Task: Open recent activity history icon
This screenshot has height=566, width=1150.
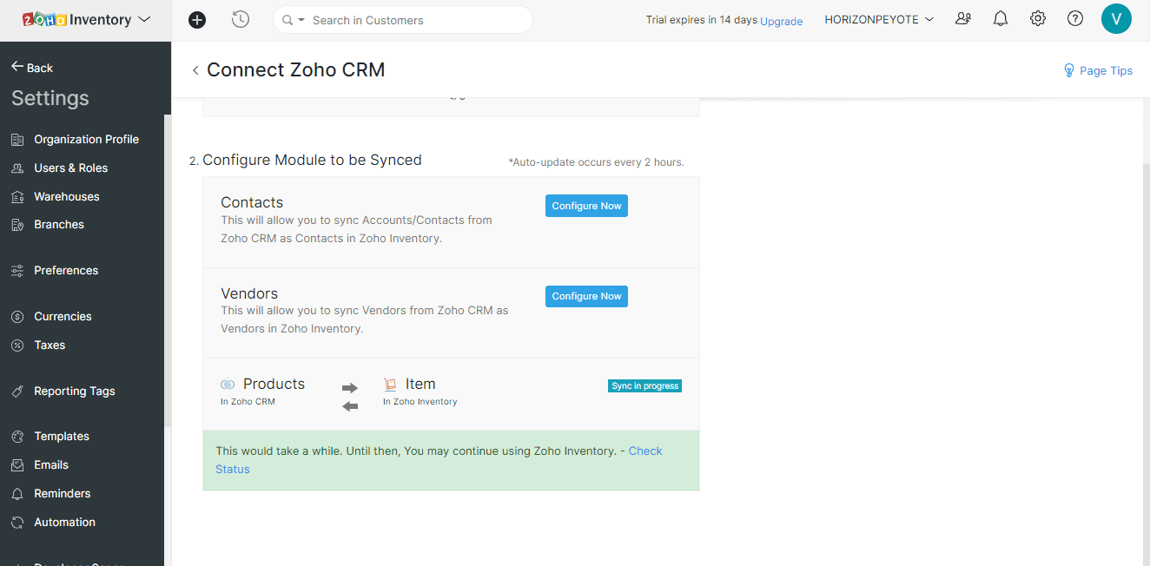Action: (241, 19)
